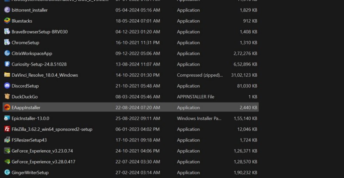Click the Bluestacks file icon
The height and width of the screenshot is (178, 344).
pyautogui.click(x=7, y=21)
